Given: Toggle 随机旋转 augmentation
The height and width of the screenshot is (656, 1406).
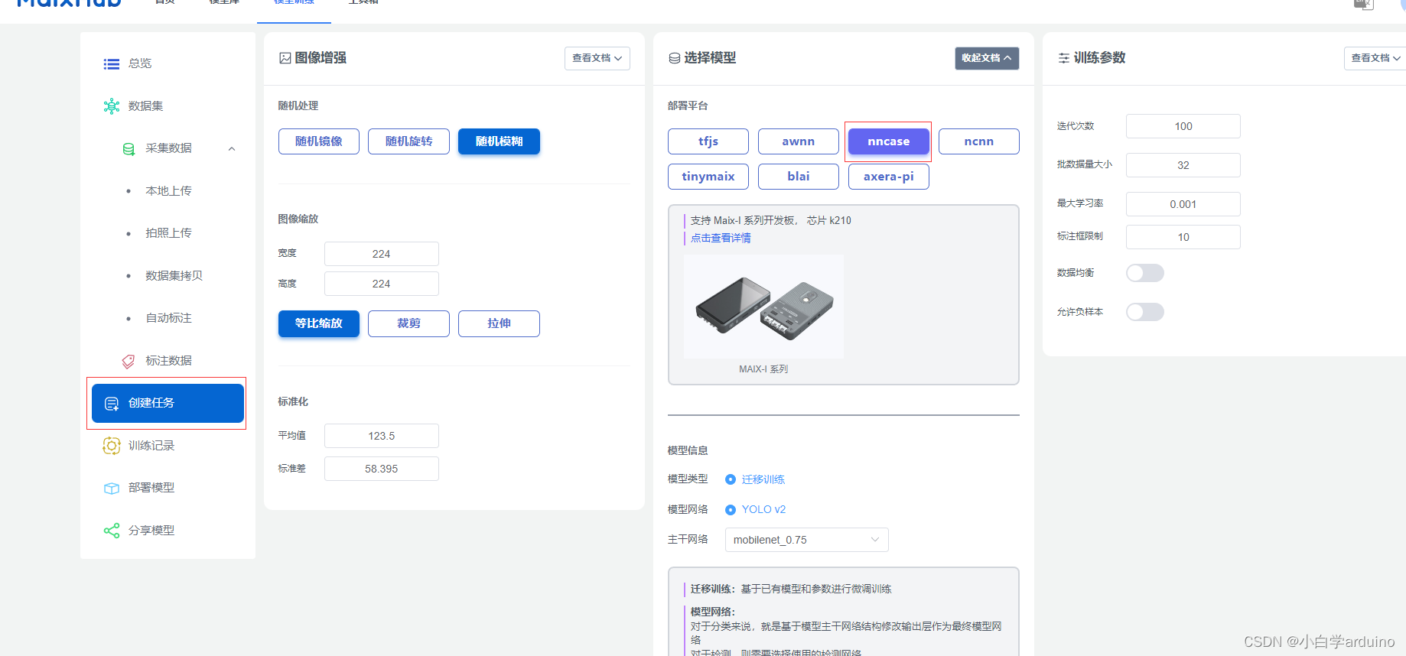Looking at the screenshot, I should [x=408, y=141].
